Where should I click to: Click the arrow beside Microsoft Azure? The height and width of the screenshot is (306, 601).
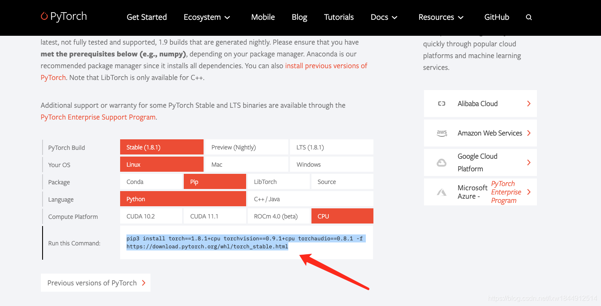(529, 192)
